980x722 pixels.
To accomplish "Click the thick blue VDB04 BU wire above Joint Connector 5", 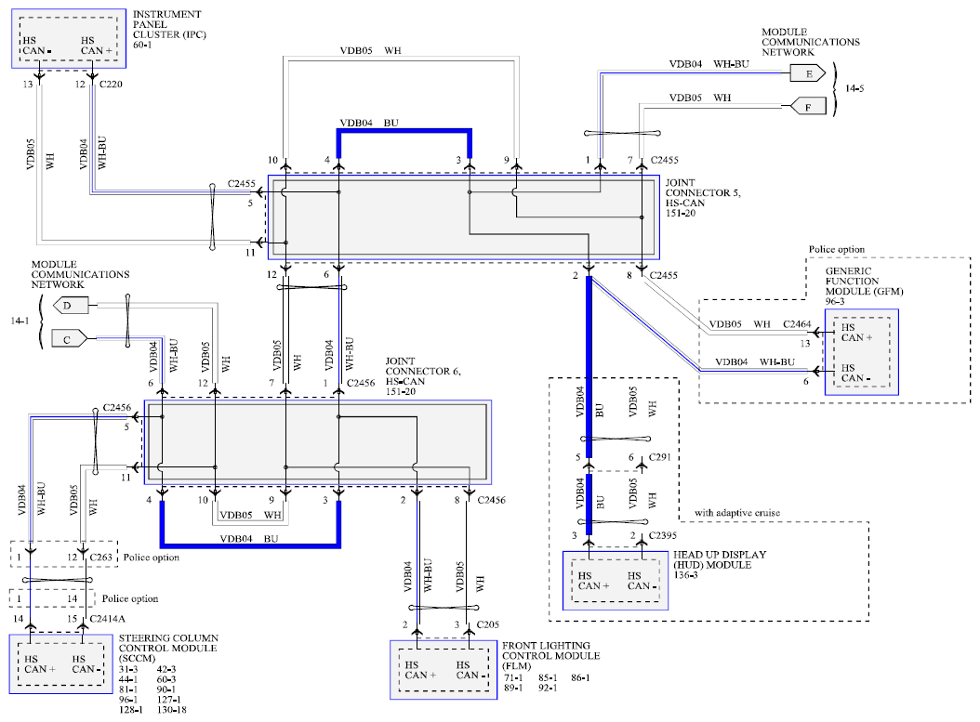I will coord(404,133).
